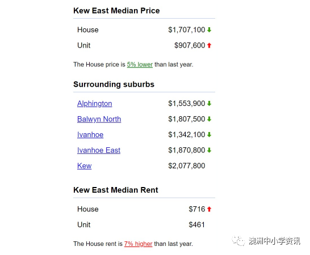This screenshot has width=310, height=255.
Task: Click the WeChat logo in the watermark
Action: click(x=238, y=241)
